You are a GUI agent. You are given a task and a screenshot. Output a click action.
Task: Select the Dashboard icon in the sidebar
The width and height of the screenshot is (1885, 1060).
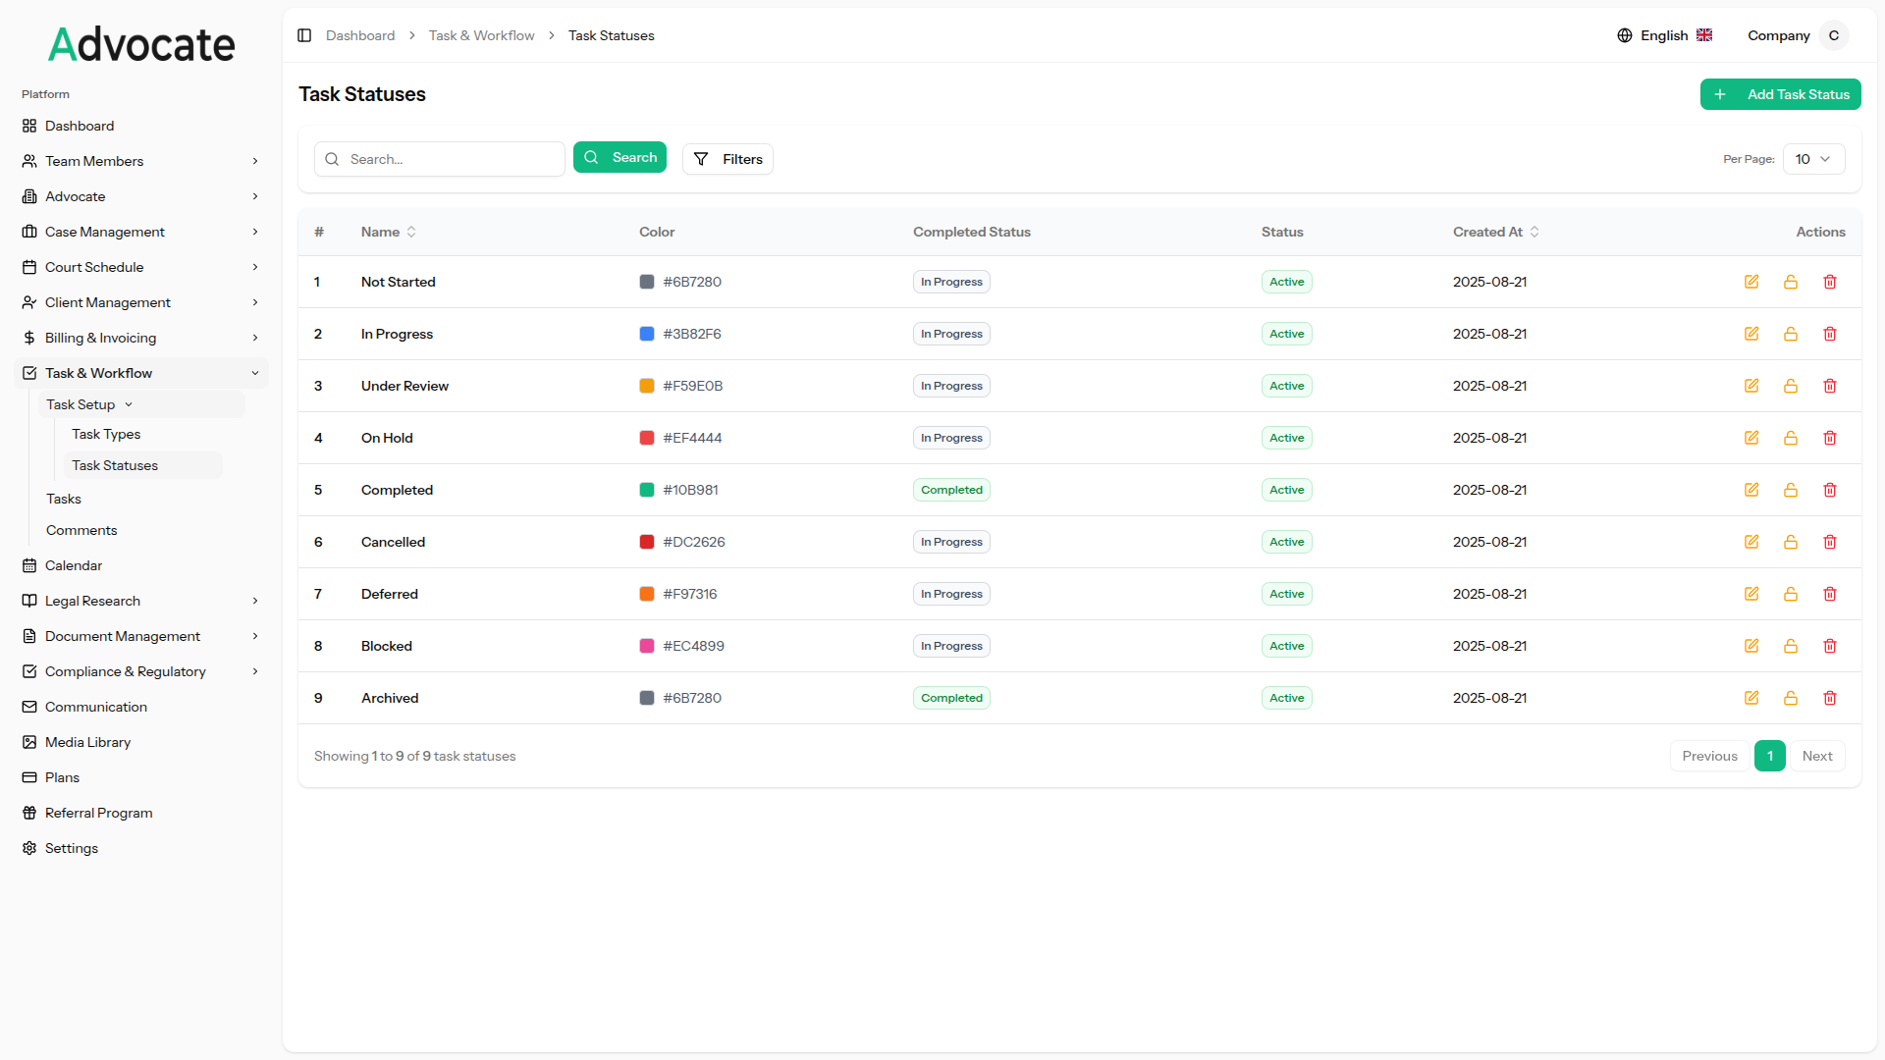[28, 126]
